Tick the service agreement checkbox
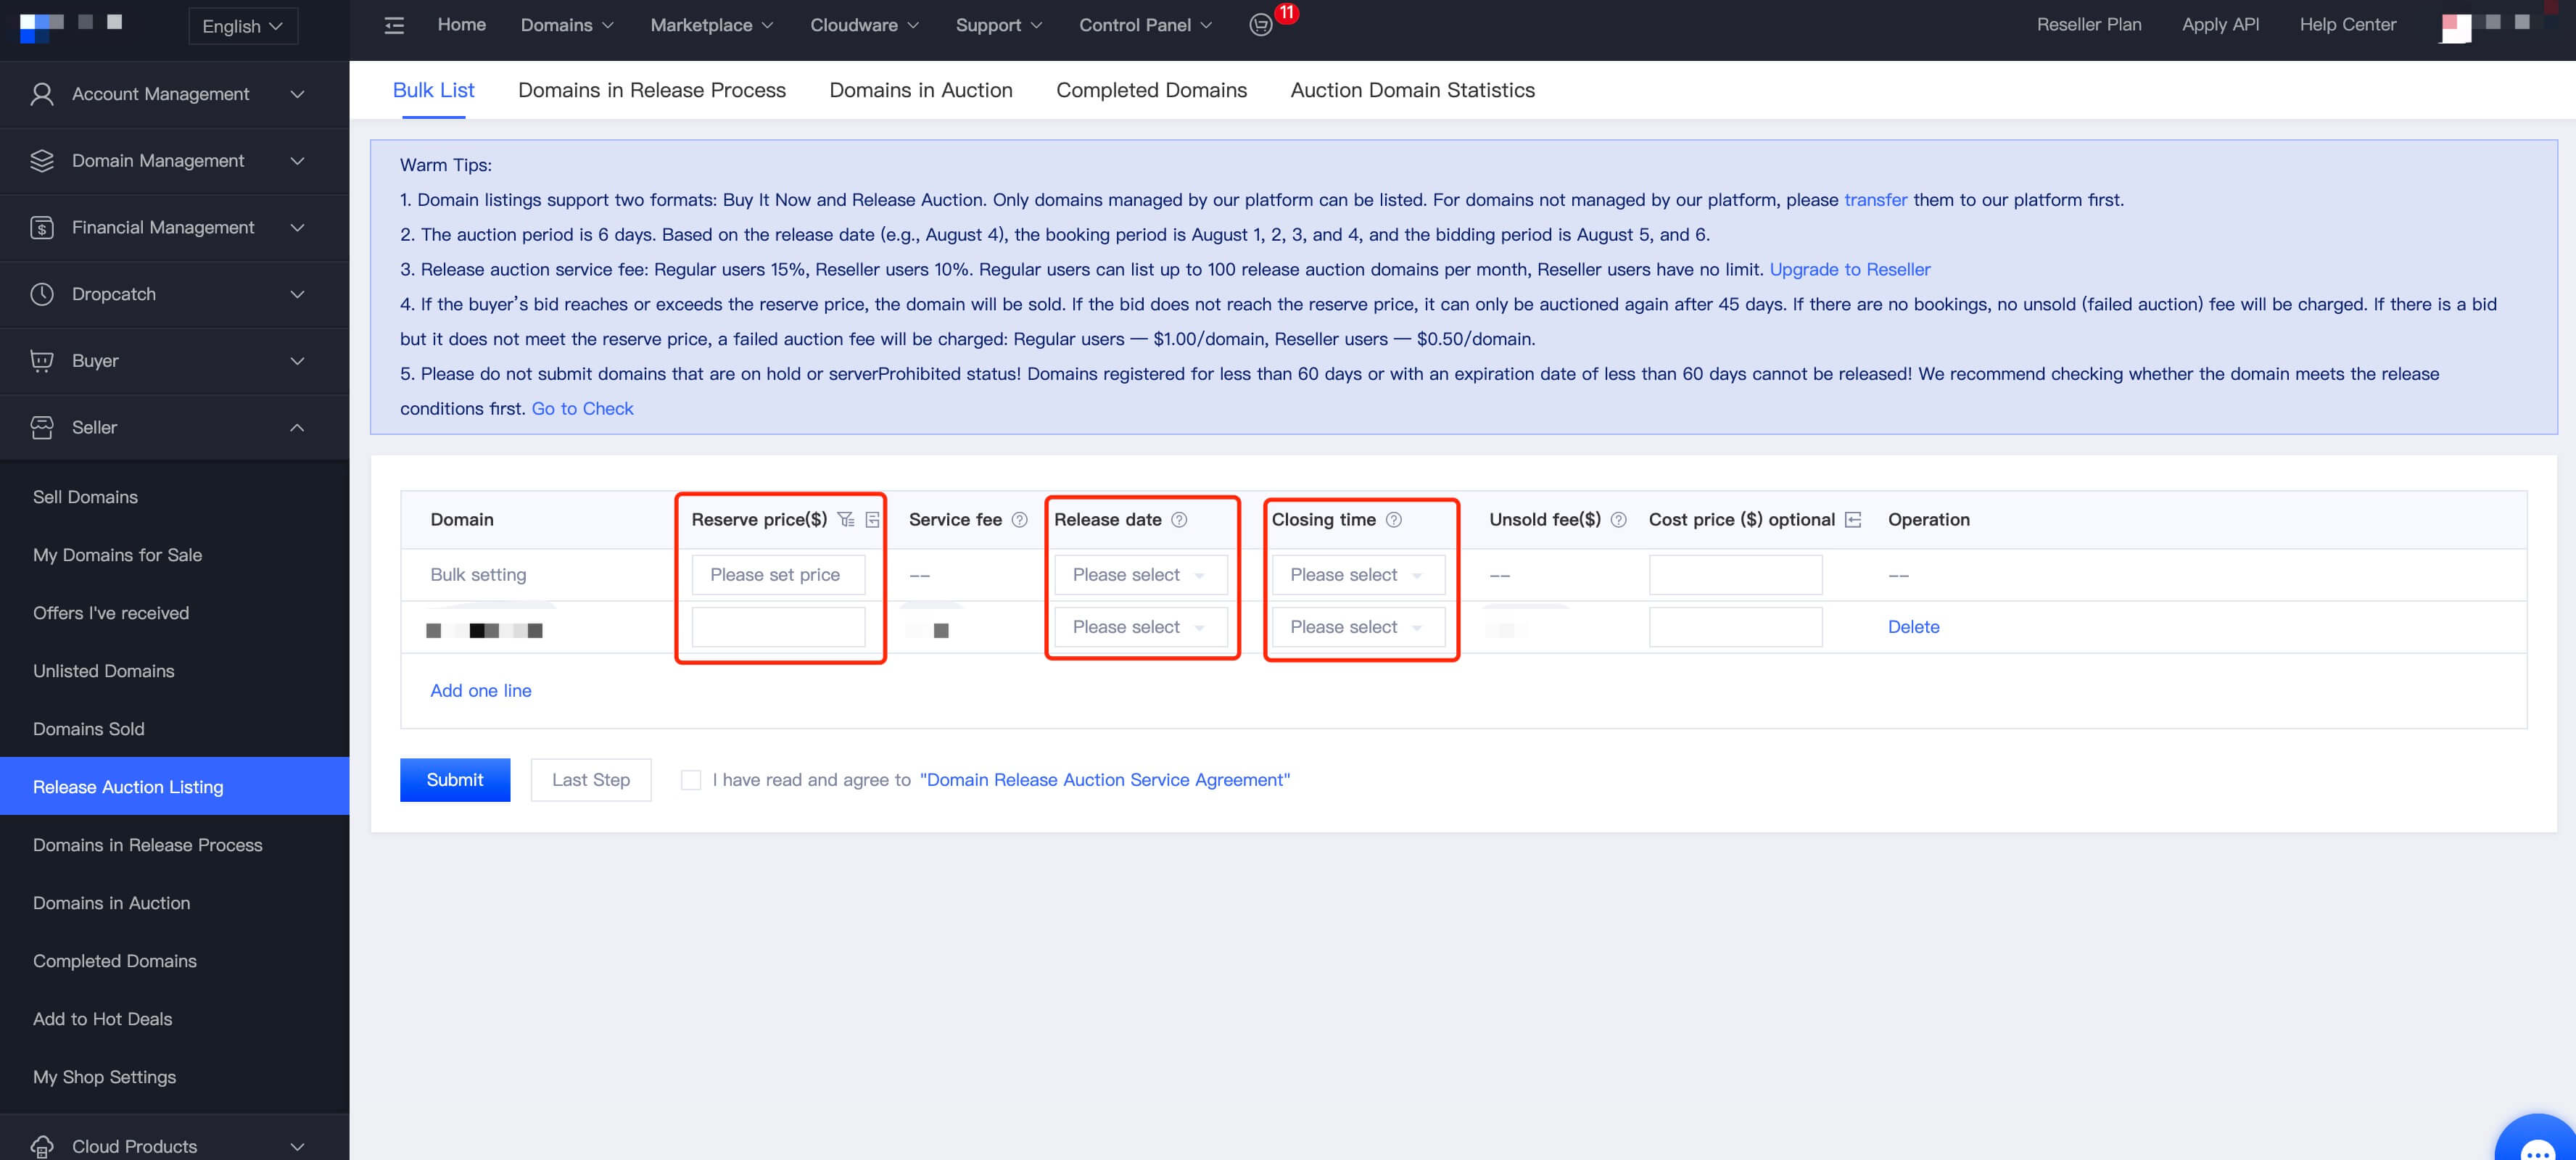Viewport: 2576px width, 1160px height. 691,780
